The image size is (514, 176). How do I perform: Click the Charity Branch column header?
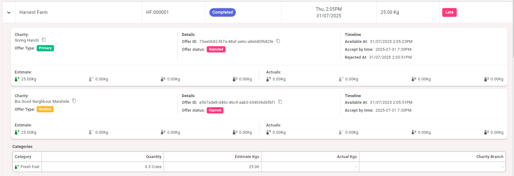(x=490, y=157)
